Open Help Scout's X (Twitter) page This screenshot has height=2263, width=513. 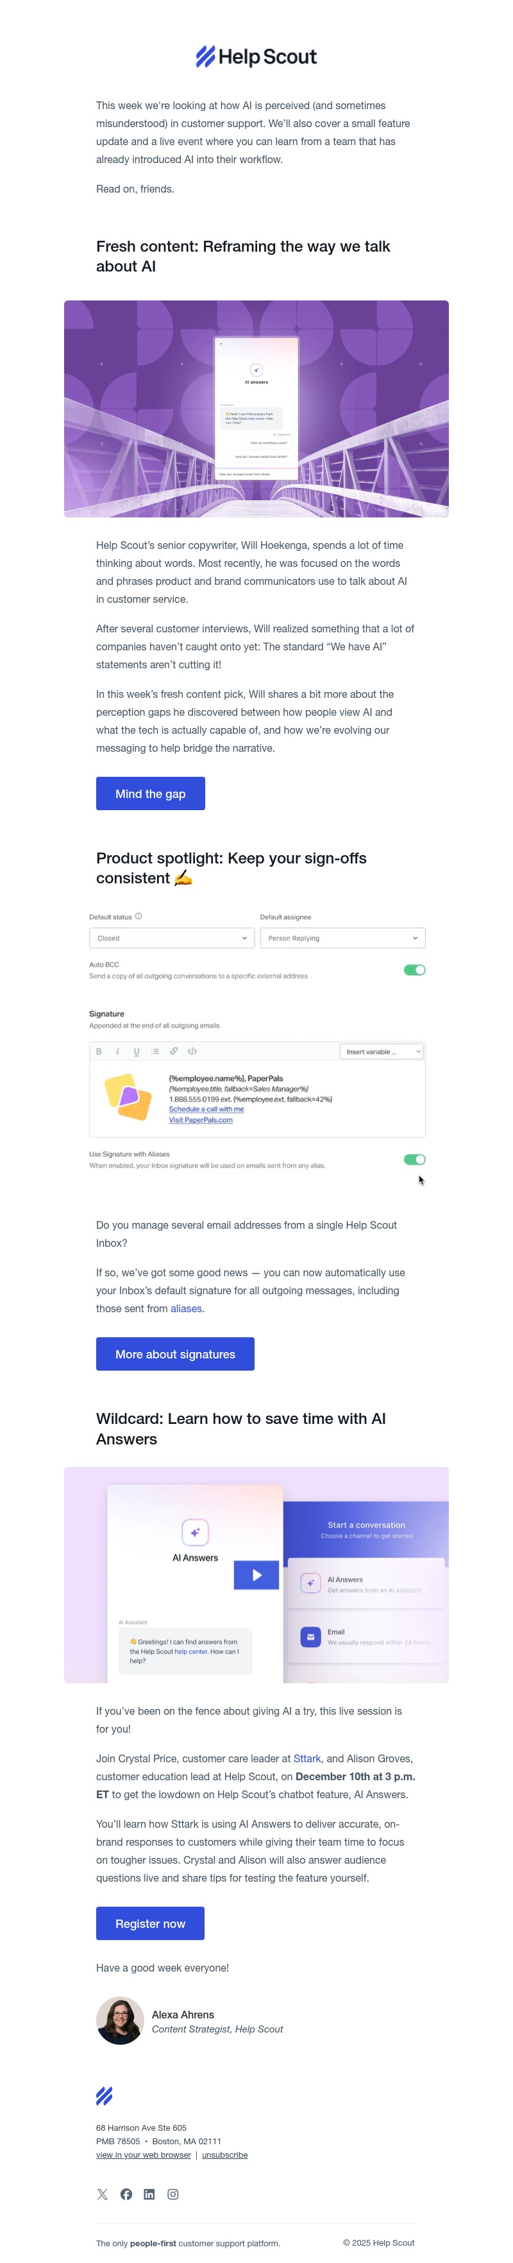(x=103, y=2194)
